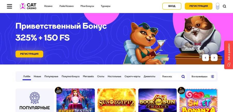Open Лайв Казино menu item
Viewport: 233px width, 112px height.
click(x=67, y=6)
